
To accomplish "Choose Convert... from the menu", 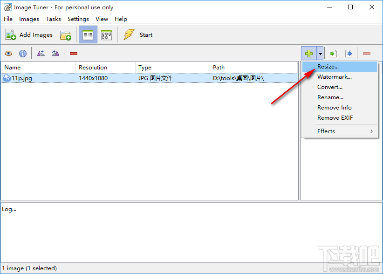I will pos(340,87).
